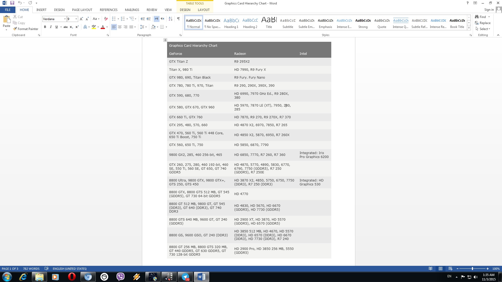This screenshot has height=282, width=502.
Task: Open borders dropdown arrow
Action: [166, 27]
